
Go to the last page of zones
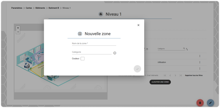(x=180, y=75)
